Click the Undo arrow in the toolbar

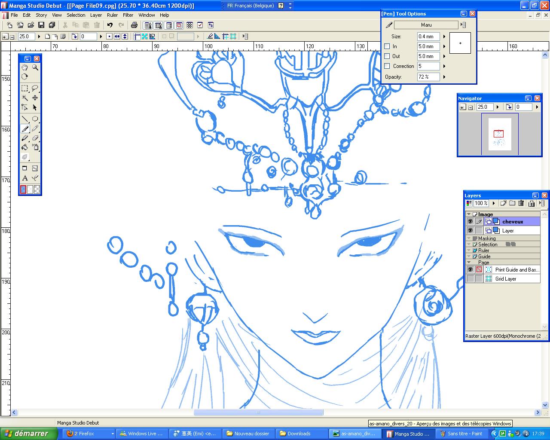[110, 25]
